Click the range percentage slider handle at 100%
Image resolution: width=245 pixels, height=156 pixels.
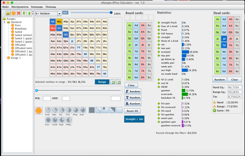(111, 12)
